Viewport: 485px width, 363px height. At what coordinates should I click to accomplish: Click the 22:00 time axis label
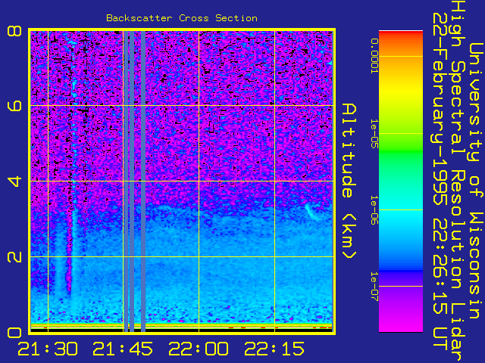pos(199,349)
